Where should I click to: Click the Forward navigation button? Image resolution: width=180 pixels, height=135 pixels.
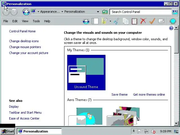(x=14, y=12)
